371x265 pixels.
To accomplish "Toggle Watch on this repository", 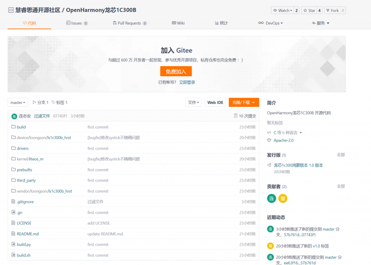I will tap(282, 10).
